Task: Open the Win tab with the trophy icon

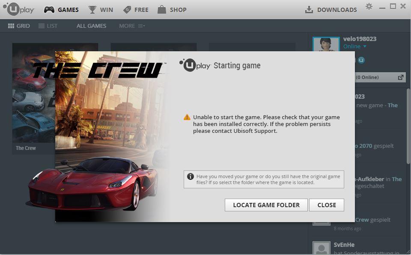Action: (x=101, y=10)
